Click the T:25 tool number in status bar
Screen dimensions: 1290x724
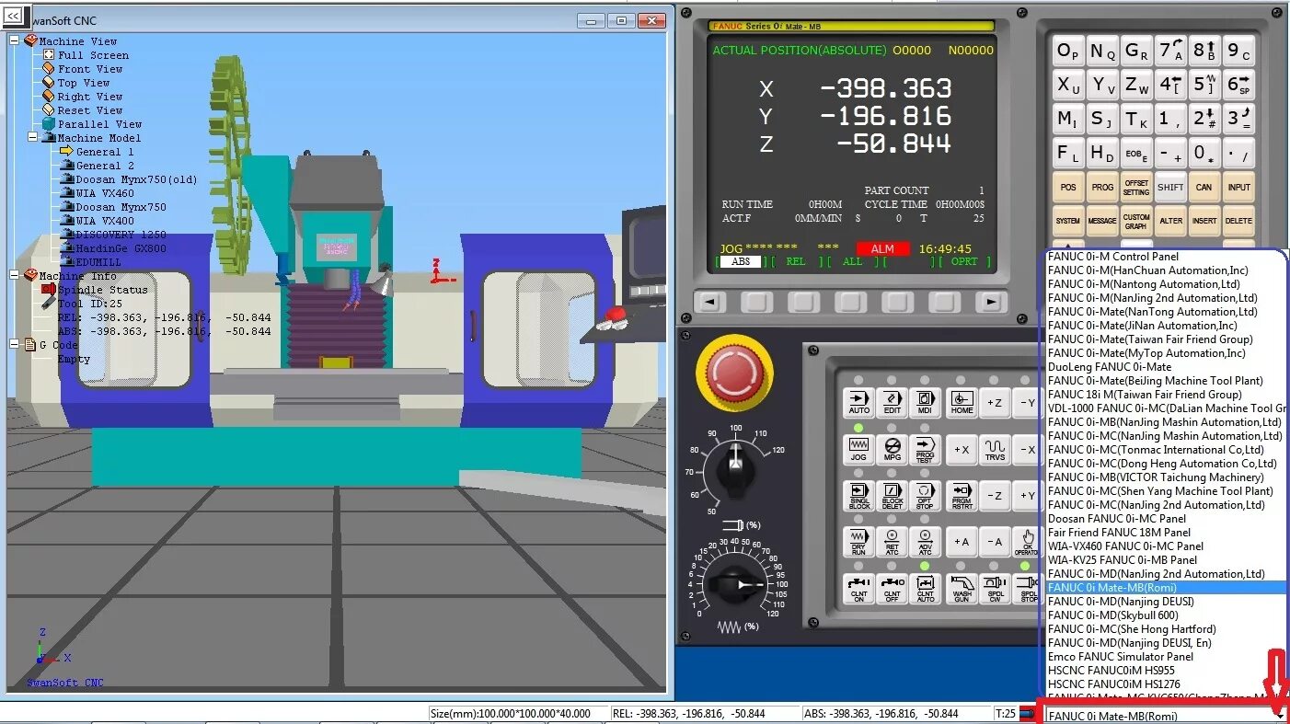1006,714
